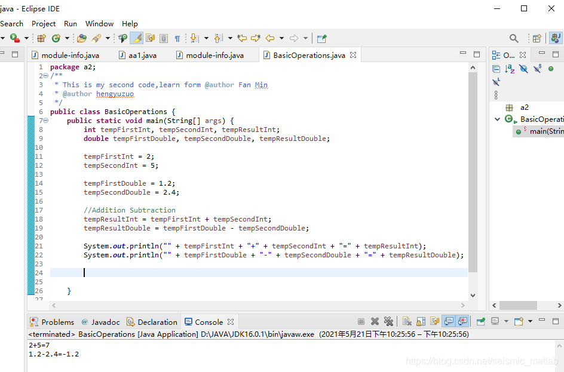Collapse the BasicOperations class node
Viewport: 564px width, 372px height.
click(498, 119)
